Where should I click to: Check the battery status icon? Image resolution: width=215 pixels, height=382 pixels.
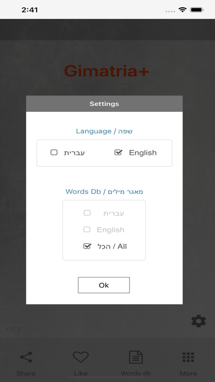tap(197, 10)
